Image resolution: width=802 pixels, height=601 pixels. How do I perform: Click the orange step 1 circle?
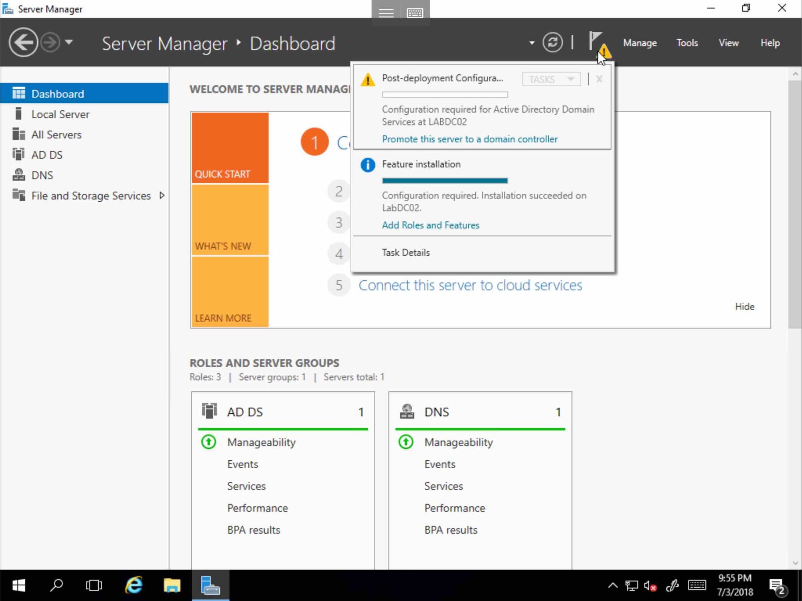(314, 142)
